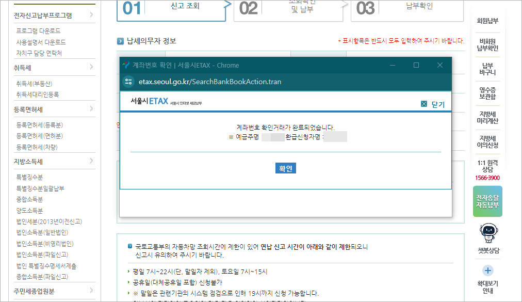The image size is (522, 302).
Task: Click 납세의무자 정보 section arrow icon
Action: coord(120,41)
